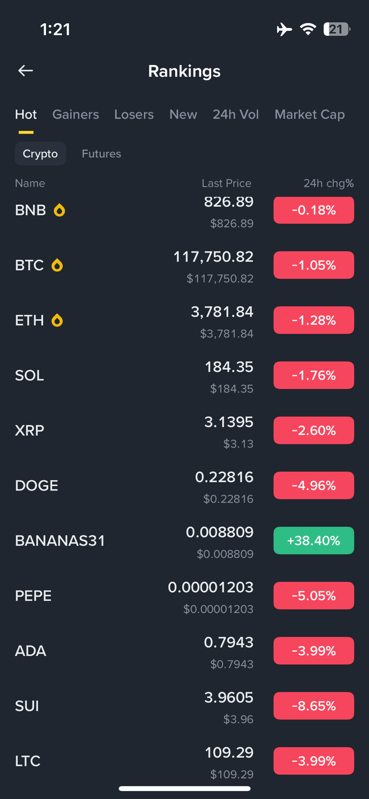Open the Losers tab
This screenshot has width=369, height=799.
pos(134,115)
